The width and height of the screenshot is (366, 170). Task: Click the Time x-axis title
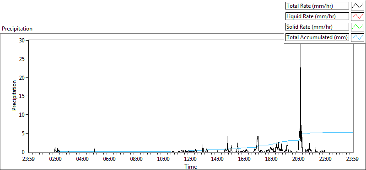click(191, 166)
